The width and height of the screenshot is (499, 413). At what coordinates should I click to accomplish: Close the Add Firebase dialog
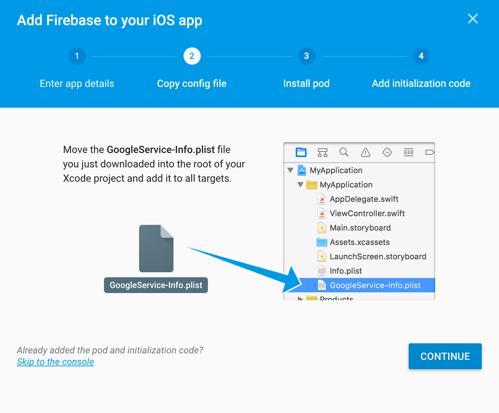click(x=473, y=19)
